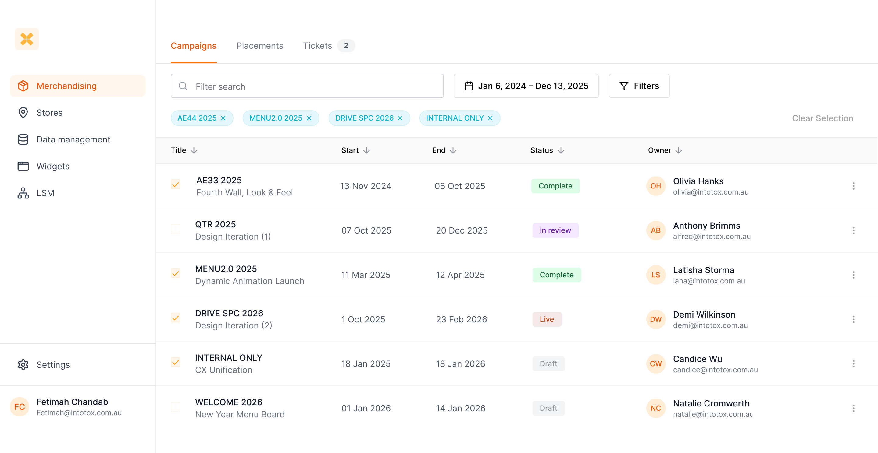
Task: Click the Clear Selection link
Action: [822, 118]
